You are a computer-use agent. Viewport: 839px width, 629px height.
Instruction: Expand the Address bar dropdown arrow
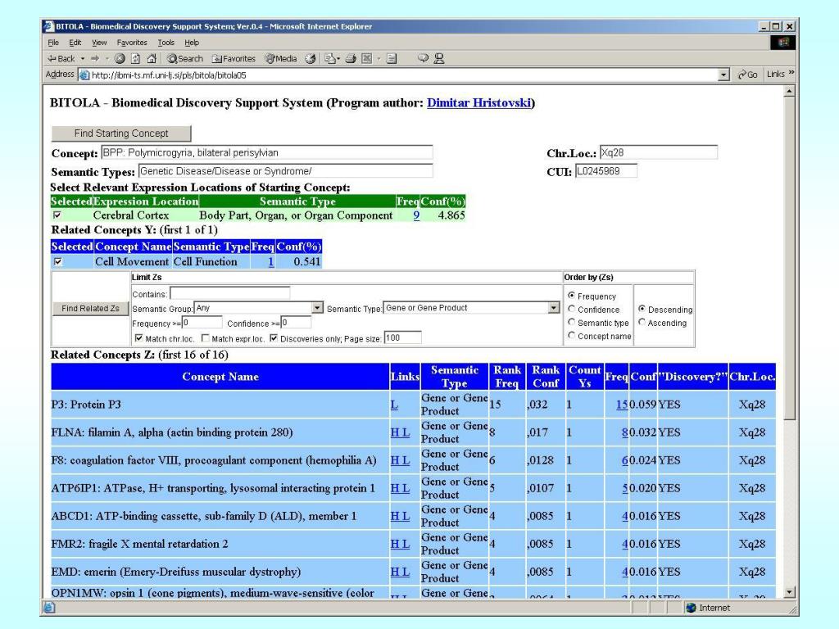[723, 75]
